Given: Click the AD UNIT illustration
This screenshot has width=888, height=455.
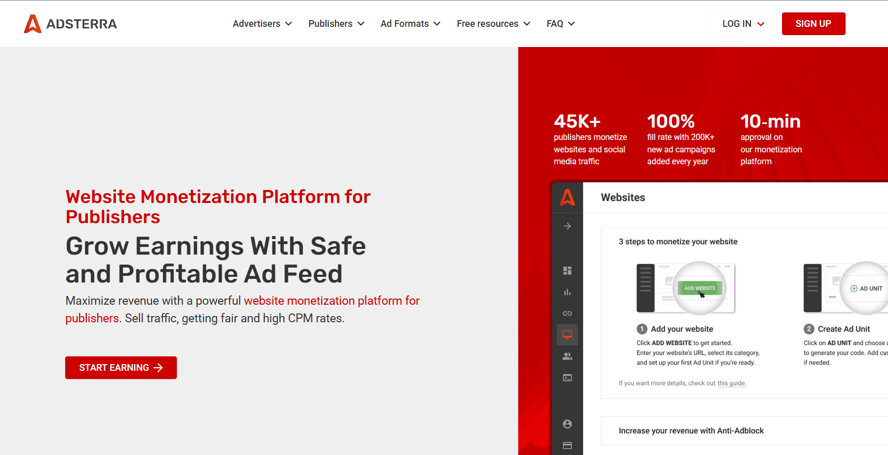Looking at the screenshot, I should pos(846,288).
